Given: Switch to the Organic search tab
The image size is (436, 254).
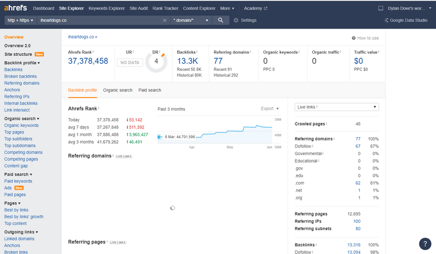Looking at the screenshot, I should pyautogui.click(x=118, y=90).
